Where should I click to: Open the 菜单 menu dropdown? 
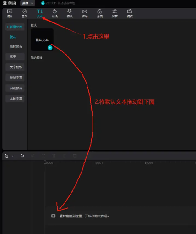[27, 3]
